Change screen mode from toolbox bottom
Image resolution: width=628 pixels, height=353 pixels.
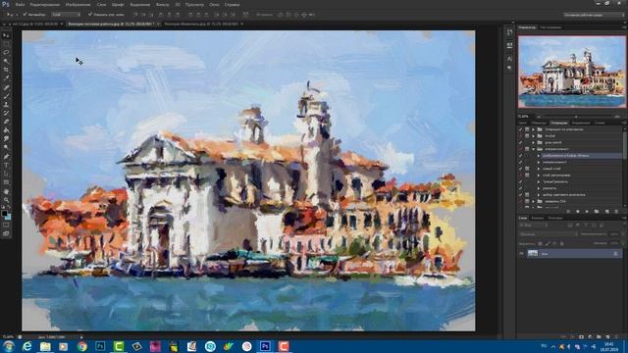[6, 233]
